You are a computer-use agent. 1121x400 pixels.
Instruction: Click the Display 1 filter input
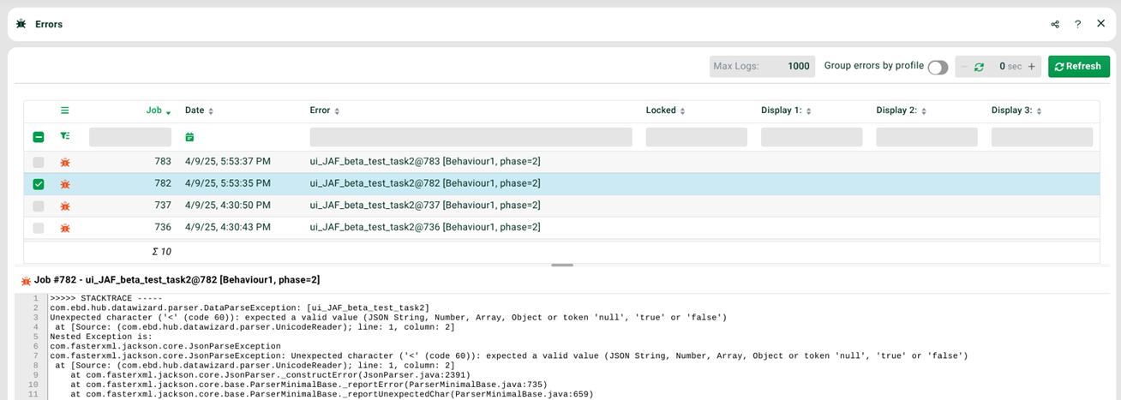tap(812, 137)
